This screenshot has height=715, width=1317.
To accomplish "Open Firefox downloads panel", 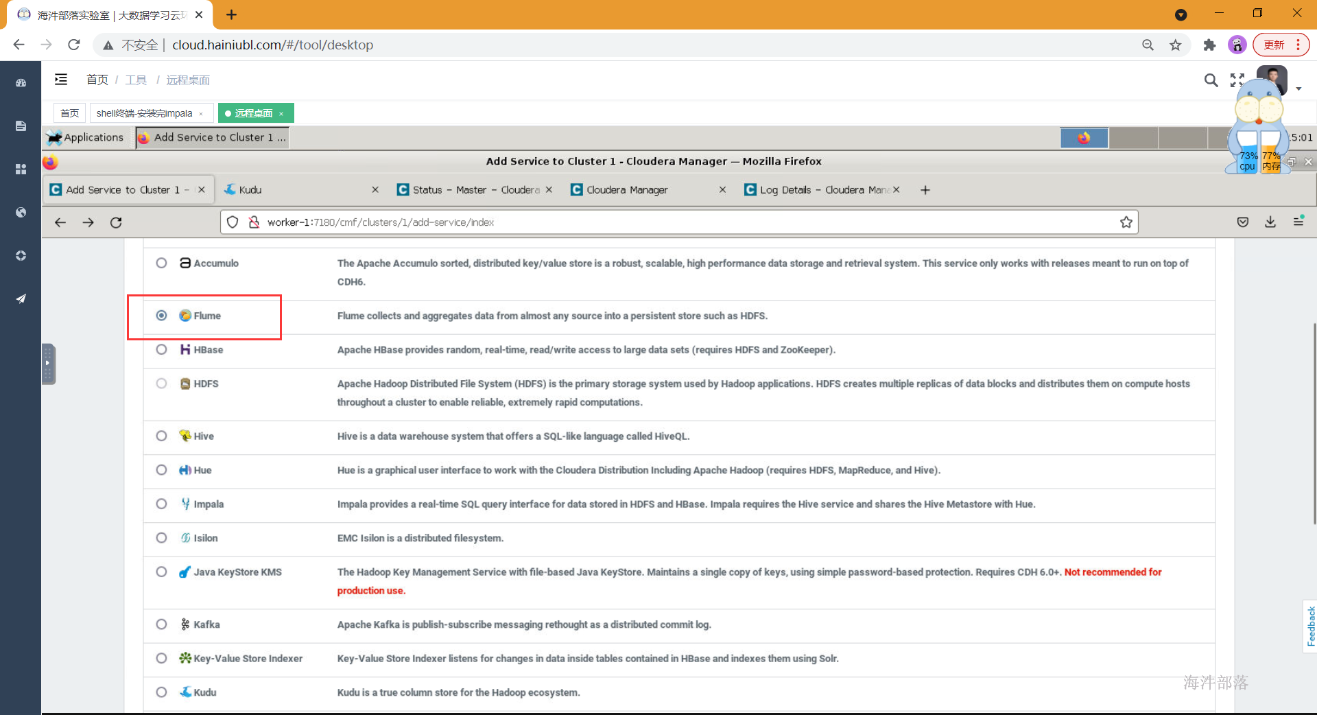I will 1270,222.
